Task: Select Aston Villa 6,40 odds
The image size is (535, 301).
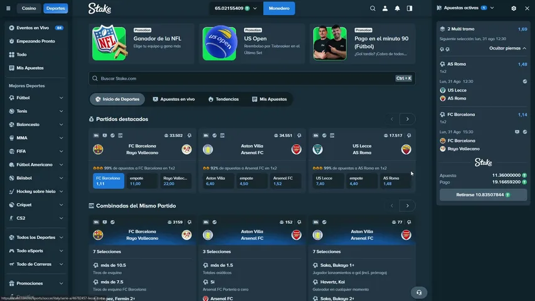Action: 218,181
